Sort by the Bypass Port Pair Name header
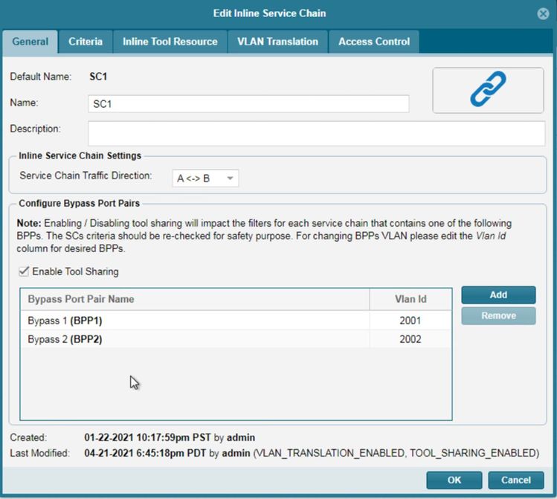This screenshot has height=499, width=557. tap(193, 299)
